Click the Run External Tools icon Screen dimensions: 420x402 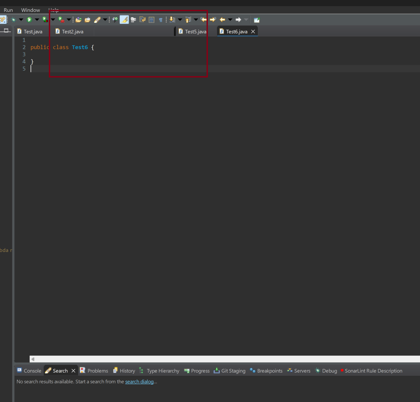coord(61,20)
